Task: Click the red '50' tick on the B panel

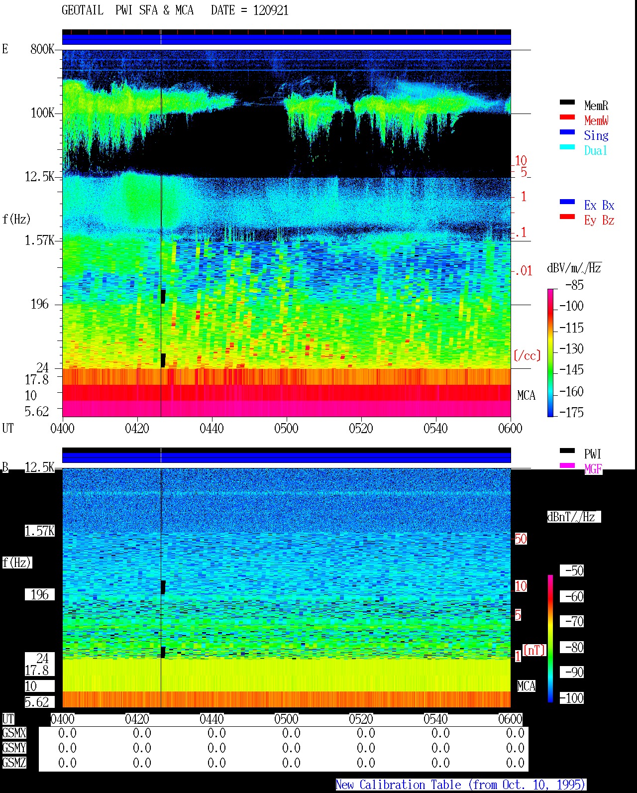Action: pos(521,539)
